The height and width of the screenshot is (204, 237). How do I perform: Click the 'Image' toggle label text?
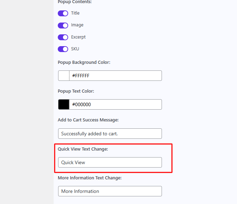coord(77,25)
